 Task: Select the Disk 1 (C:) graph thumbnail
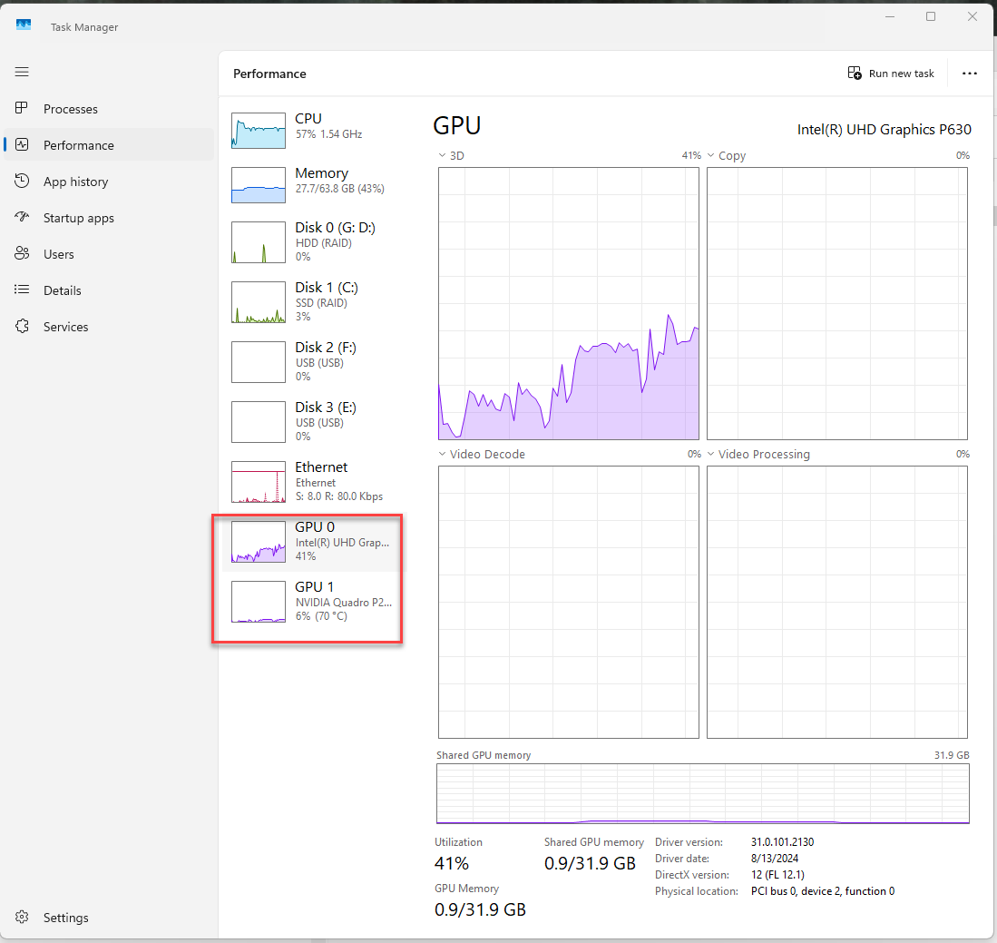click(x=259, y=302)
